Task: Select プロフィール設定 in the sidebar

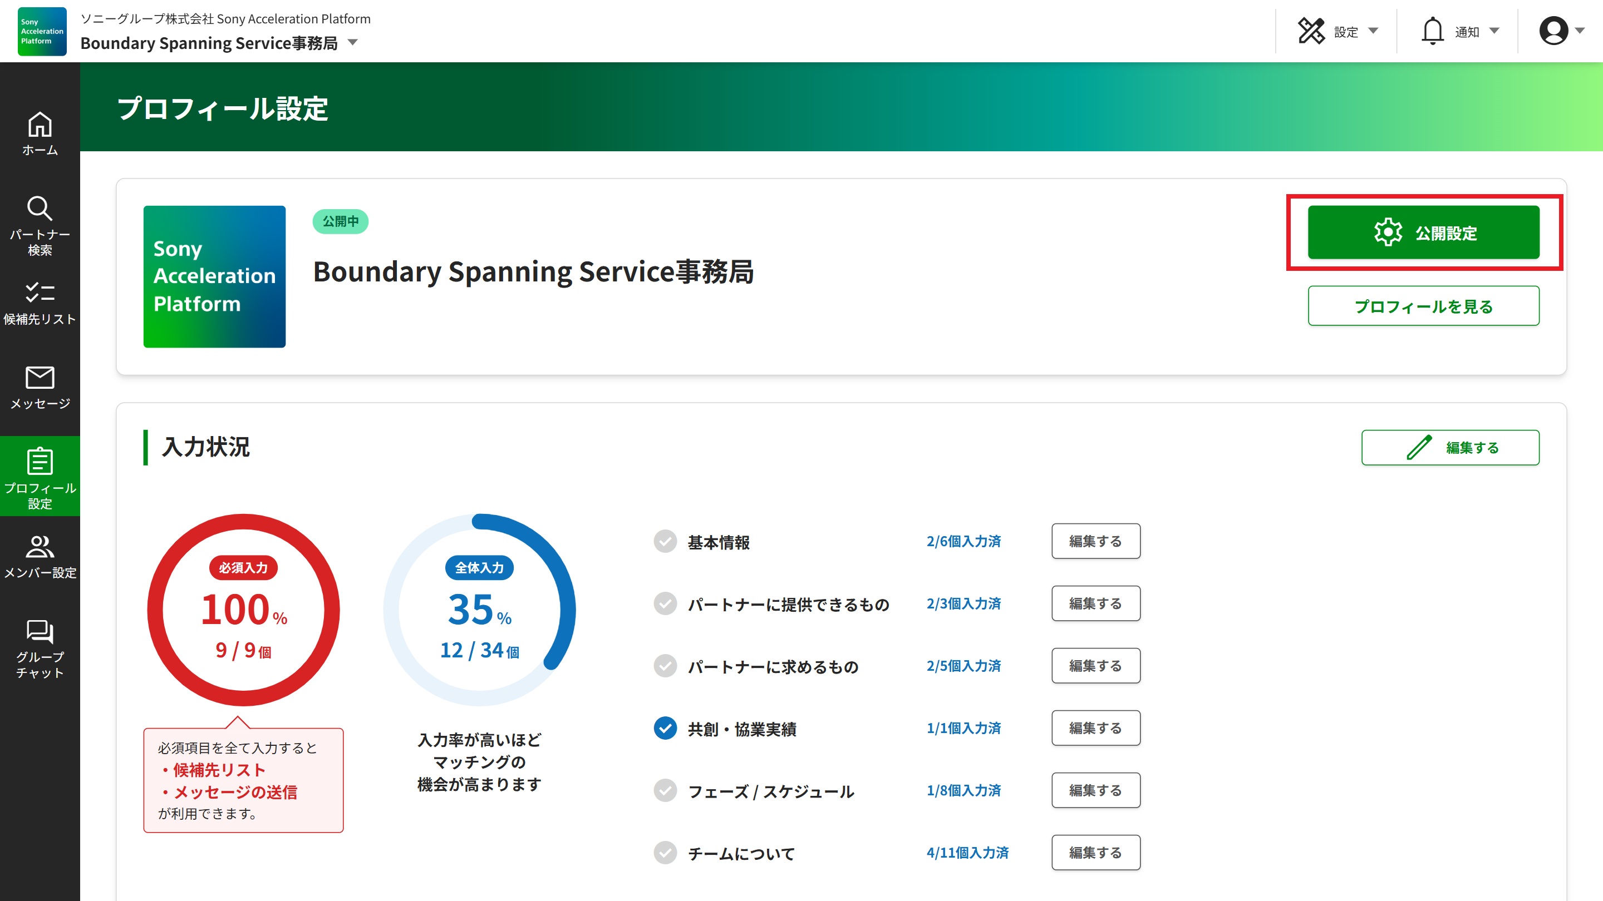Action: [40, 476]
